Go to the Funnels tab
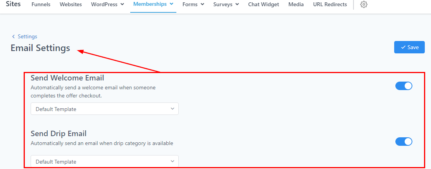Viewport: 431px width, 169px height. pos(41,5)
